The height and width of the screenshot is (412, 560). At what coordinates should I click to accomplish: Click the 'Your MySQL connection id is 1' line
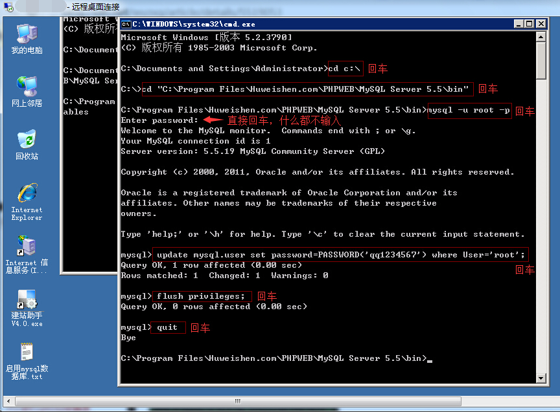click(x=196, y=141)
